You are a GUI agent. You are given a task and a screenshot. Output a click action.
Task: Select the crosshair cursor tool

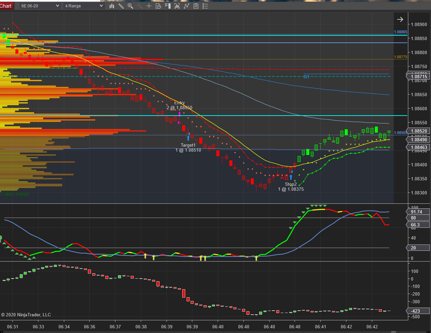coord(149,6)
